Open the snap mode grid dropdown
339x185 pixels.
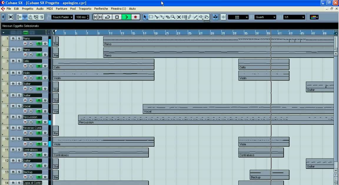click(x=238, y=17)
